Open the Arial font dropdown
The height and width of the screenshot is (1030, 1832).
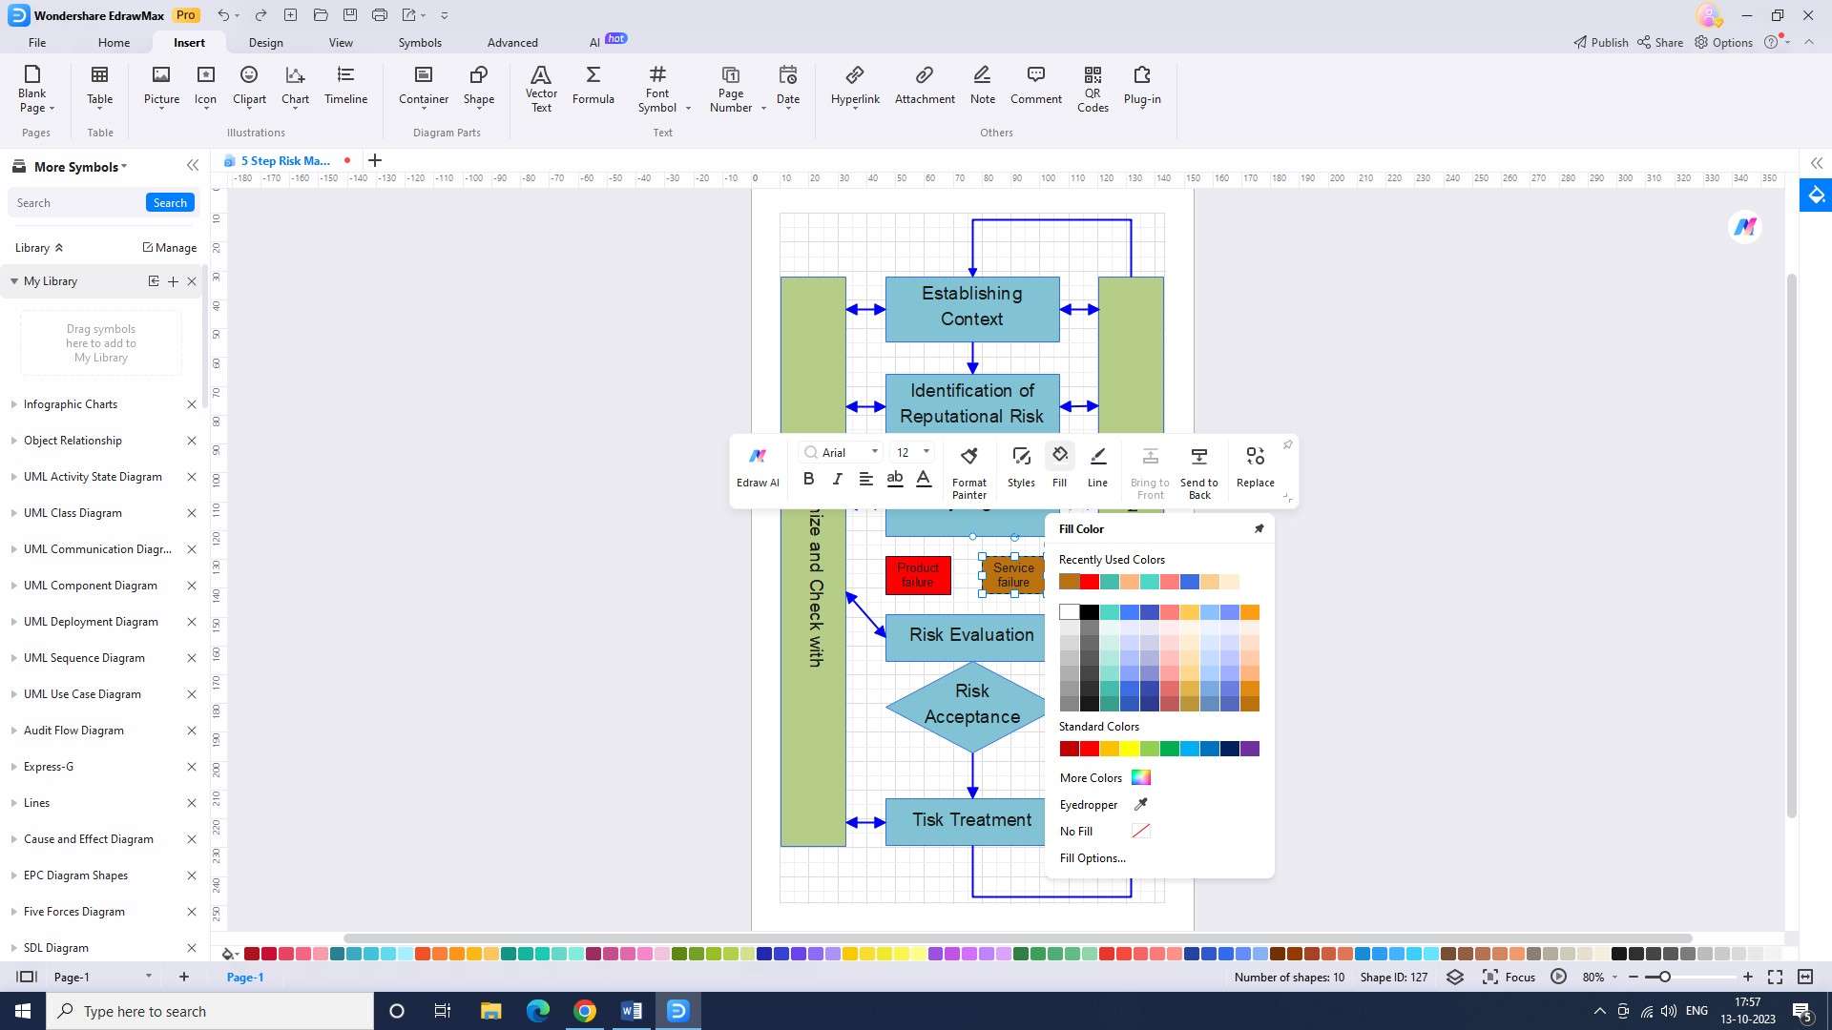click(874, 452)
